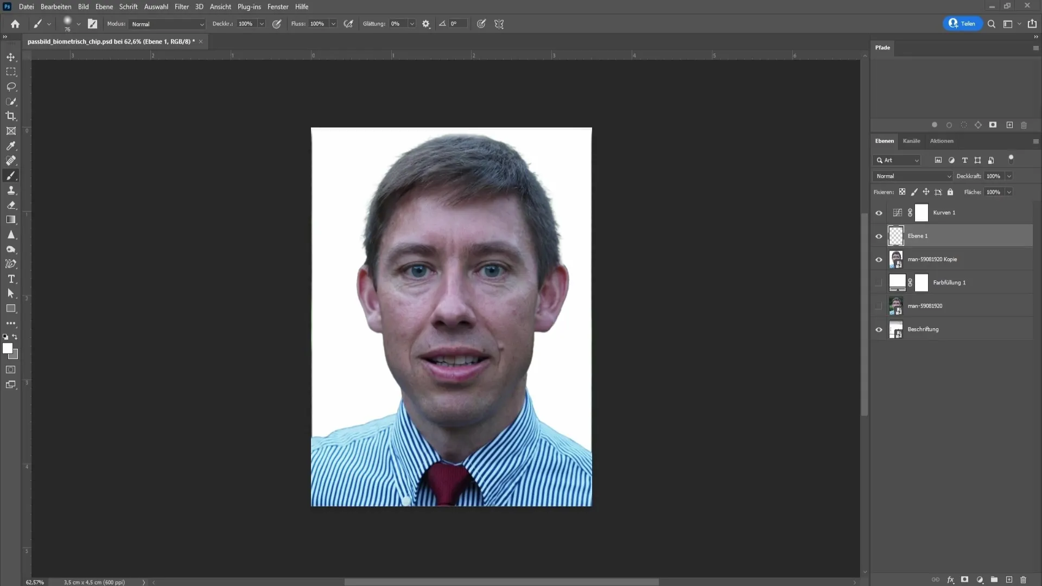This screenshot has width=1042, height=586.
Task: Select the Healing Brush tool
Action: tap(11, 160)
